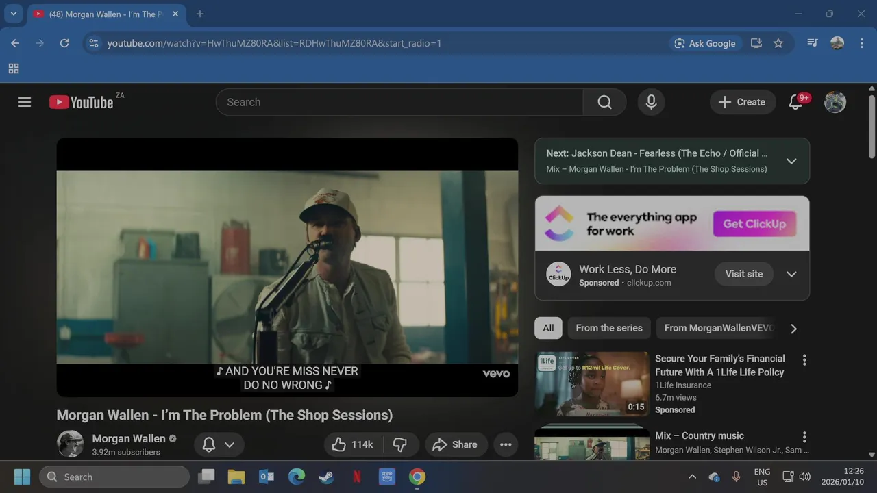The height and width of the screenshot is (493, 877).
Task: Click the taskbar Search box
Action: [x=114, y=477]
